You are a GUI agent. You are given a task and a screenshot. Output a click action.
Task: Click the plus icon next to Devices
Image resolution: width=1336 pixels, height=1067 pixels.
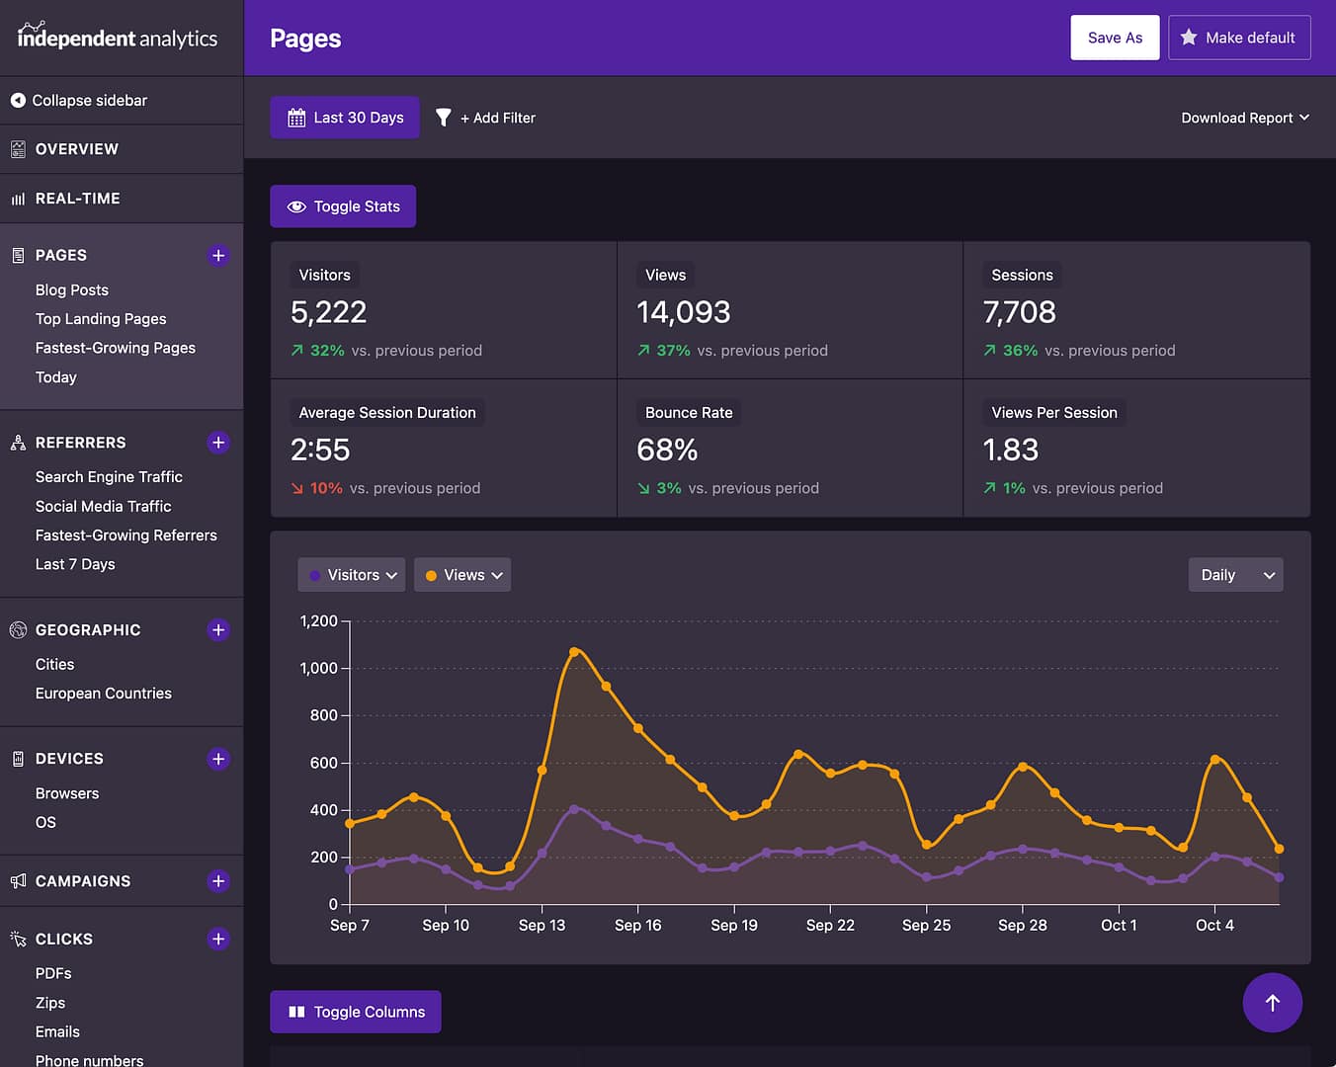click(218, 759)
